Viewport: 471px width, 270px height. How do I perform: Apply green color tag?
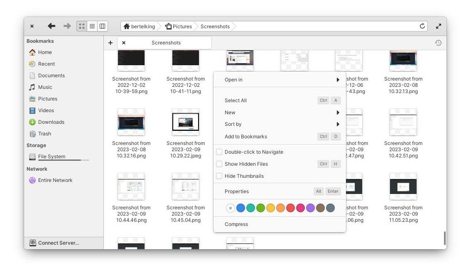coord(260,208)
